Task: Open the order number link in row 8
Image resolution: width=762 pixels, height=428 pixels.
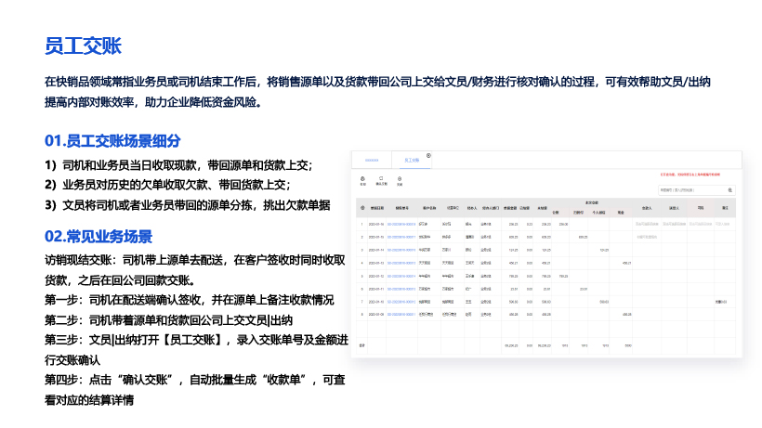Action: (x=402, y=314)
